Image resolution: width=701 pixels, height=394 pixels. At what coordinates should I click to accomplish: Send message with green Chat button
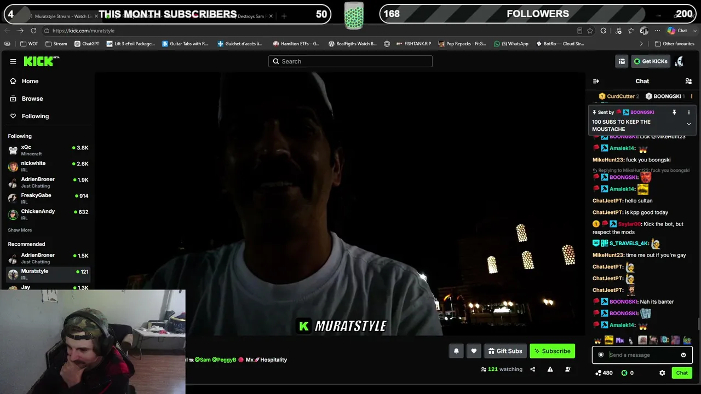point(682,373)
